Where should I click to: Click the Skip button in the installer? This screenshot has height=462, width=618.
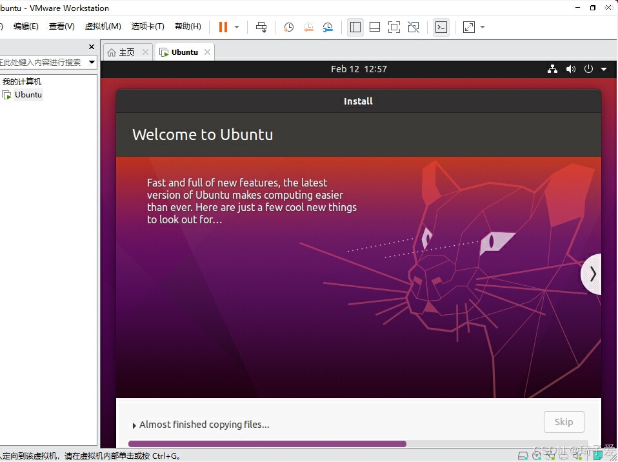click(x=563, y=421)
